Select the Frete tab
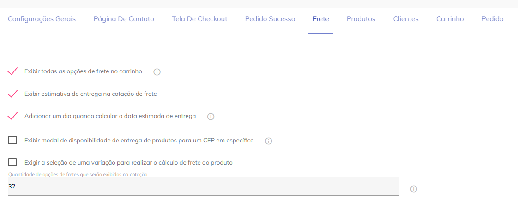The width and height of the screenshot is (518, 206). (x=321, y=19)
